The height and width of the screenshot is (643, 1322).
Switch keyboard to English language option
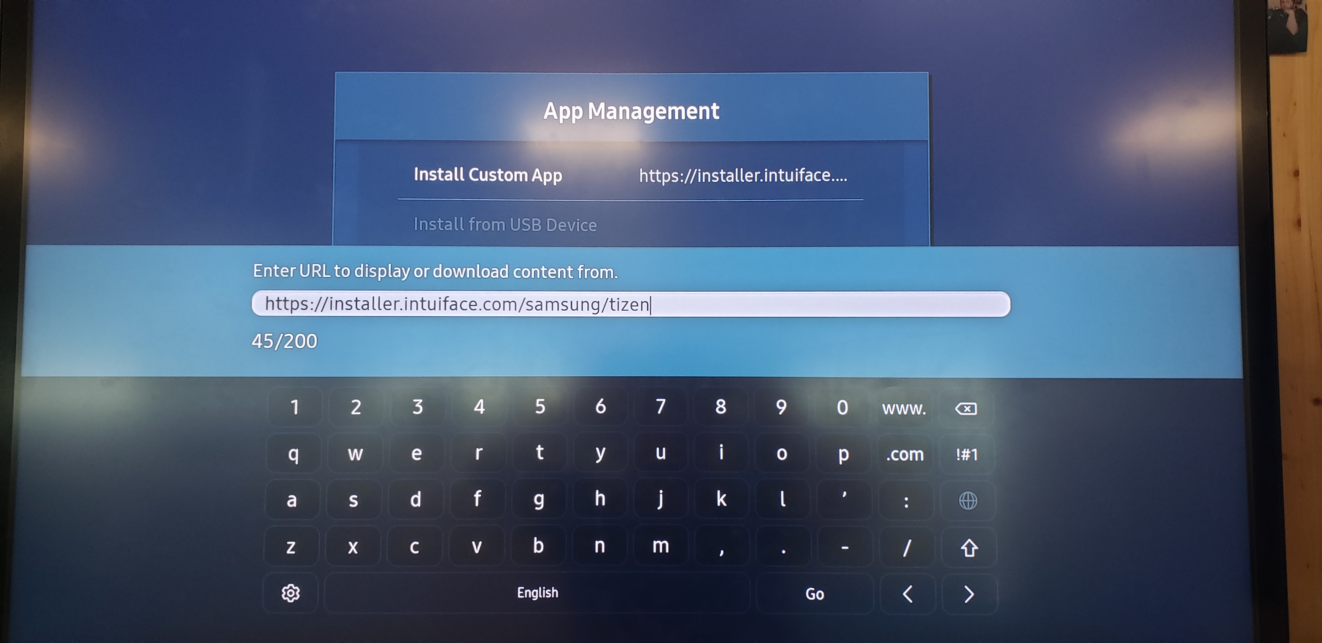coord(537,592)
